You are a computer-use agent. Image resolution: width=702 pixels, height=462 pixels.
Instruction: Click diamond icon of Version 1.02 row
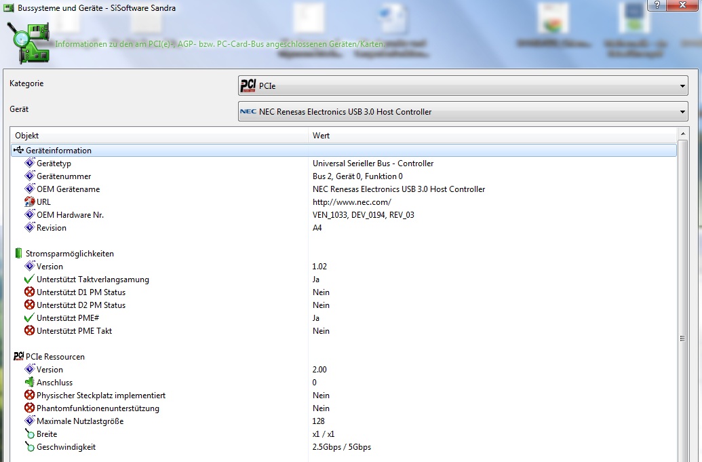(x=30, y=267)
